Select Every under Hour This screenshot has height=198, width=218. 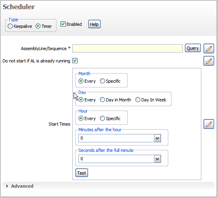tap(81, 118)
